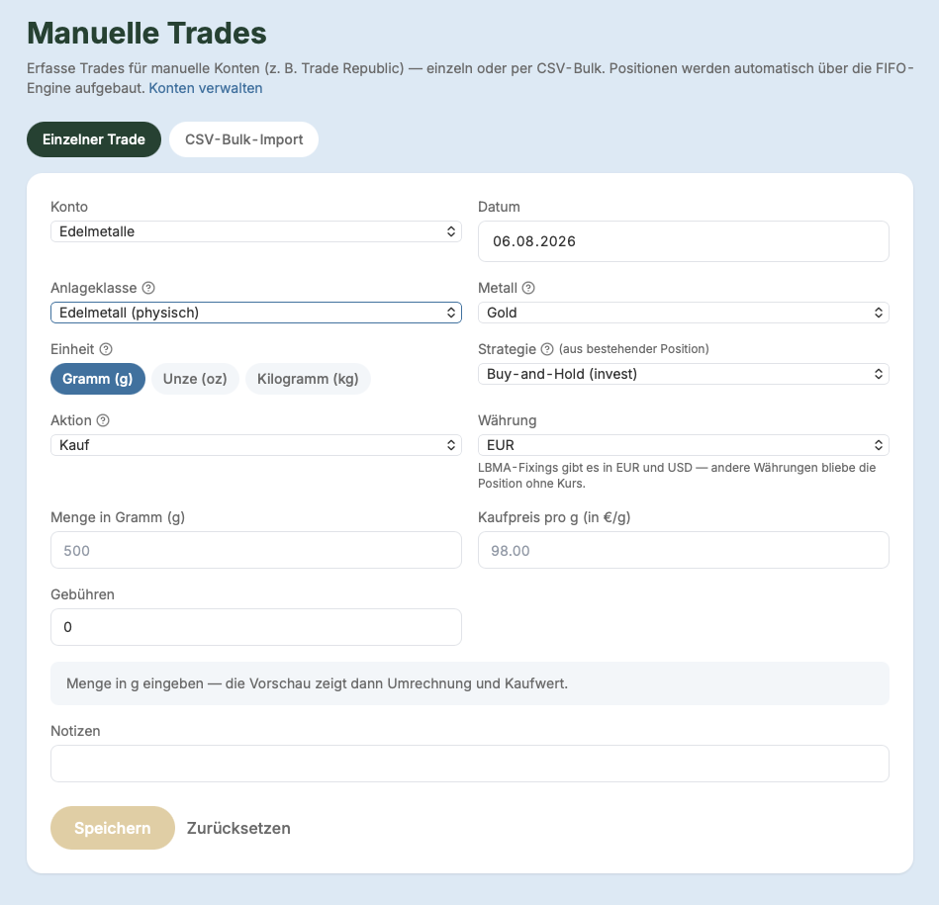Screen dimensions: 939x905
Task: Click the Zurücksetzen button
Action: pyautogui.click(x=238, y=828)
